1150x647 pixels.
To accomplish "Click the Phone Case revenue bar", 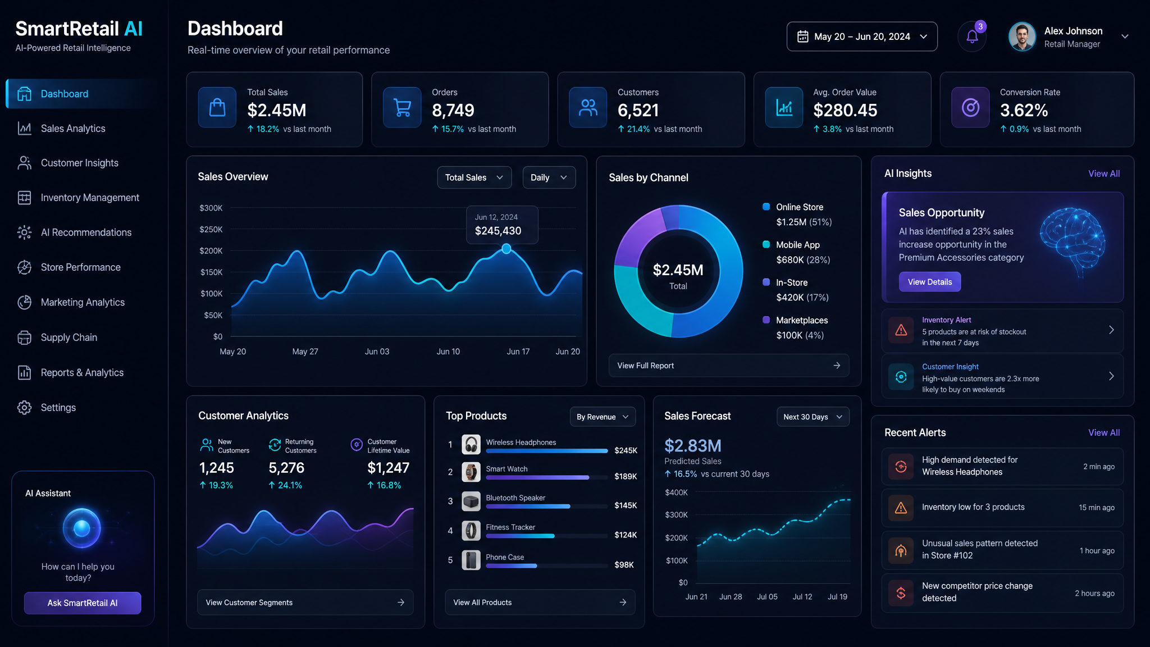I will pyautogui.click(x=512, y=566).
